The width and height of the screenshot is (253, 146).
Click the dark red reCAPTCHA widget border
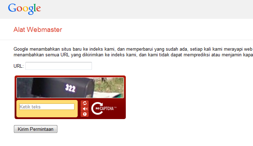70,77
